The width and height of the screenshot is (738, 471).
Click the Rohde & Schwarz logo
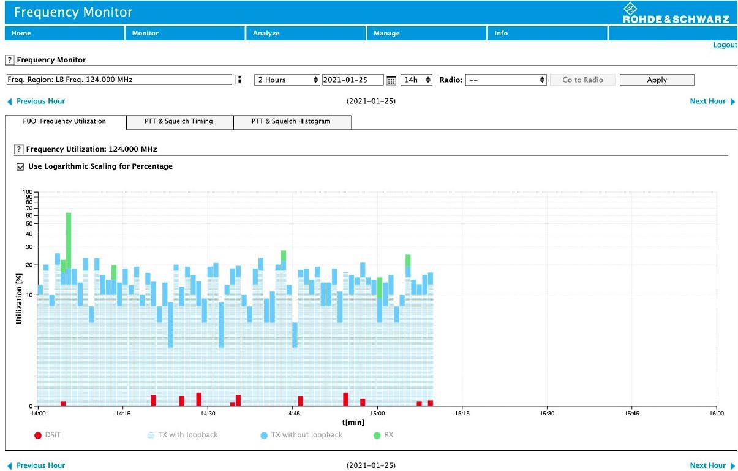click(x=676, y=13)
